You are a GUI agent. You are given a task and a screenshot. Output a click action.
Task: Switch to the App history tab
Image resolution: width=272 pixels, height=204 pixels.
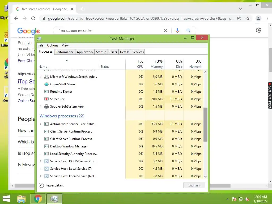coord(85,52)
